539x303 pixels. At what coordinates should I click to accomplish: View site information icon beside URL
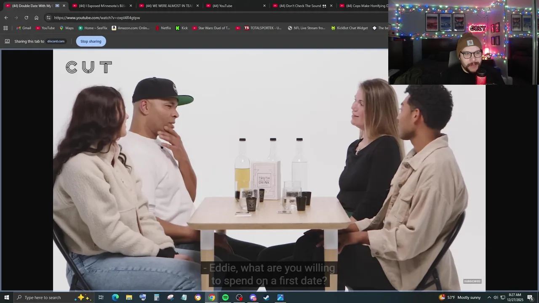(x=48, y=18)
